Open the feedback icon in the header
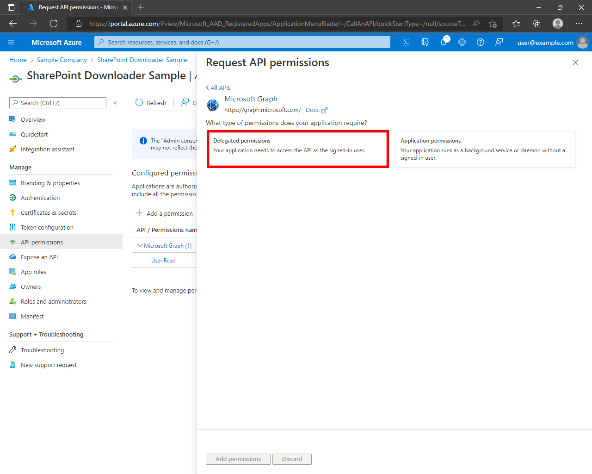The height and width of the screenshot is (474, 592). [x=499, y=42]
